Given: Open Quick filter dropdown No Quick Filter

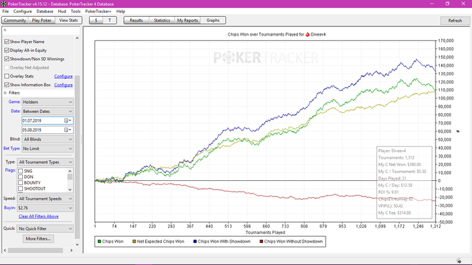Looking at the screenshot, I should click(45, 229).
